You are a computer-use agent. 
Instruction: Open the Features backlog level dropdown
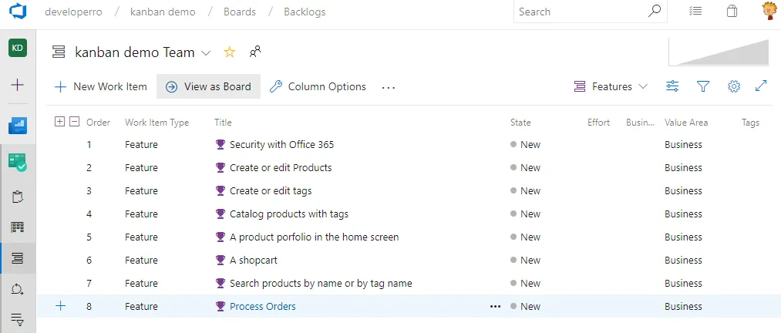point(611,86)
